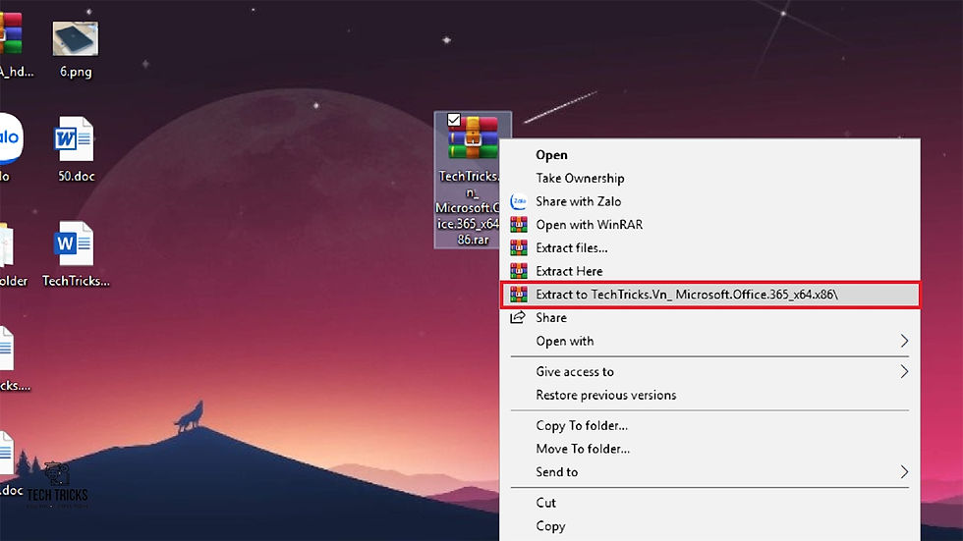963x541 pixels.
Task: Click the share arrow icon in the menu
Action: click(x=519, y=317)
